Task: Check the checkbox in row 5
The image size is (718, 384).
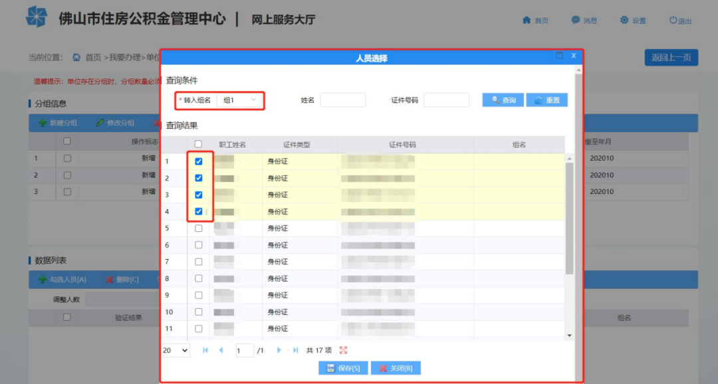Action: 198,228
